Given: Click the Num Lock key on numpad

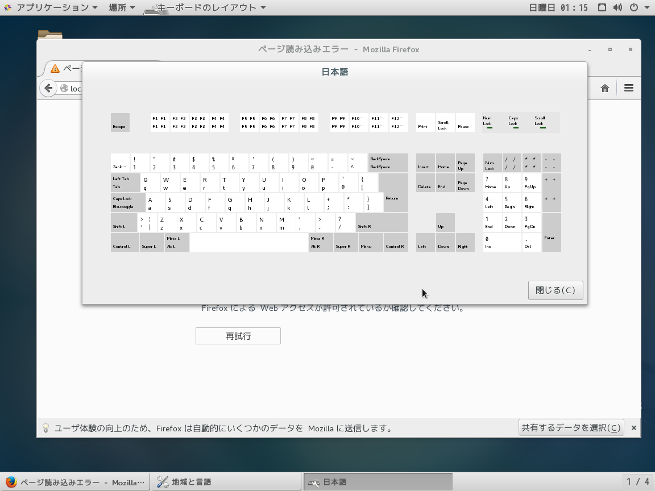Looking at the screenshot, I should [x=492, y=163].
